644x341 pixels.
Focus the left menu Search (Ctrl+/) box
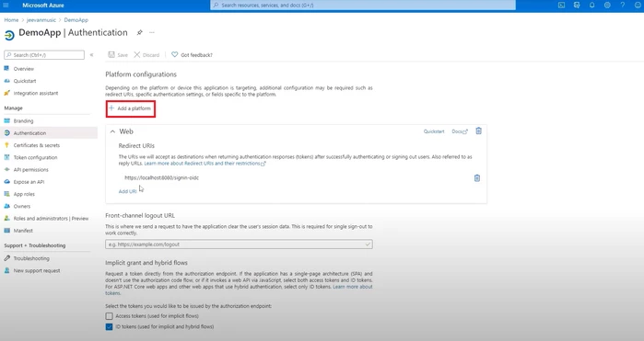pyautogui.click(x=44, y=55)
